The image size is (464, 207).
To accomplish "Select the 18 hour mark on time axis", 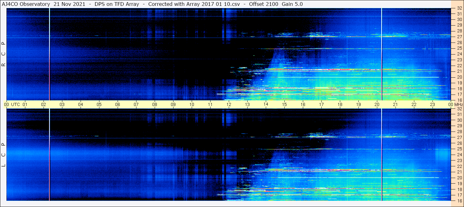I will 340,104.
